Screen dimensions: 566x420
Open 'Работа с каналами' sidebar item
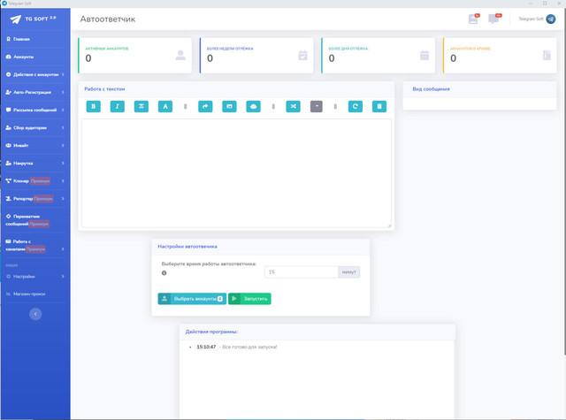point(35,245)
